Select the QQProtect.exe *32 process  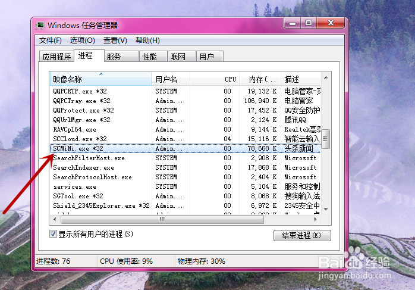(x=186, y=110)
